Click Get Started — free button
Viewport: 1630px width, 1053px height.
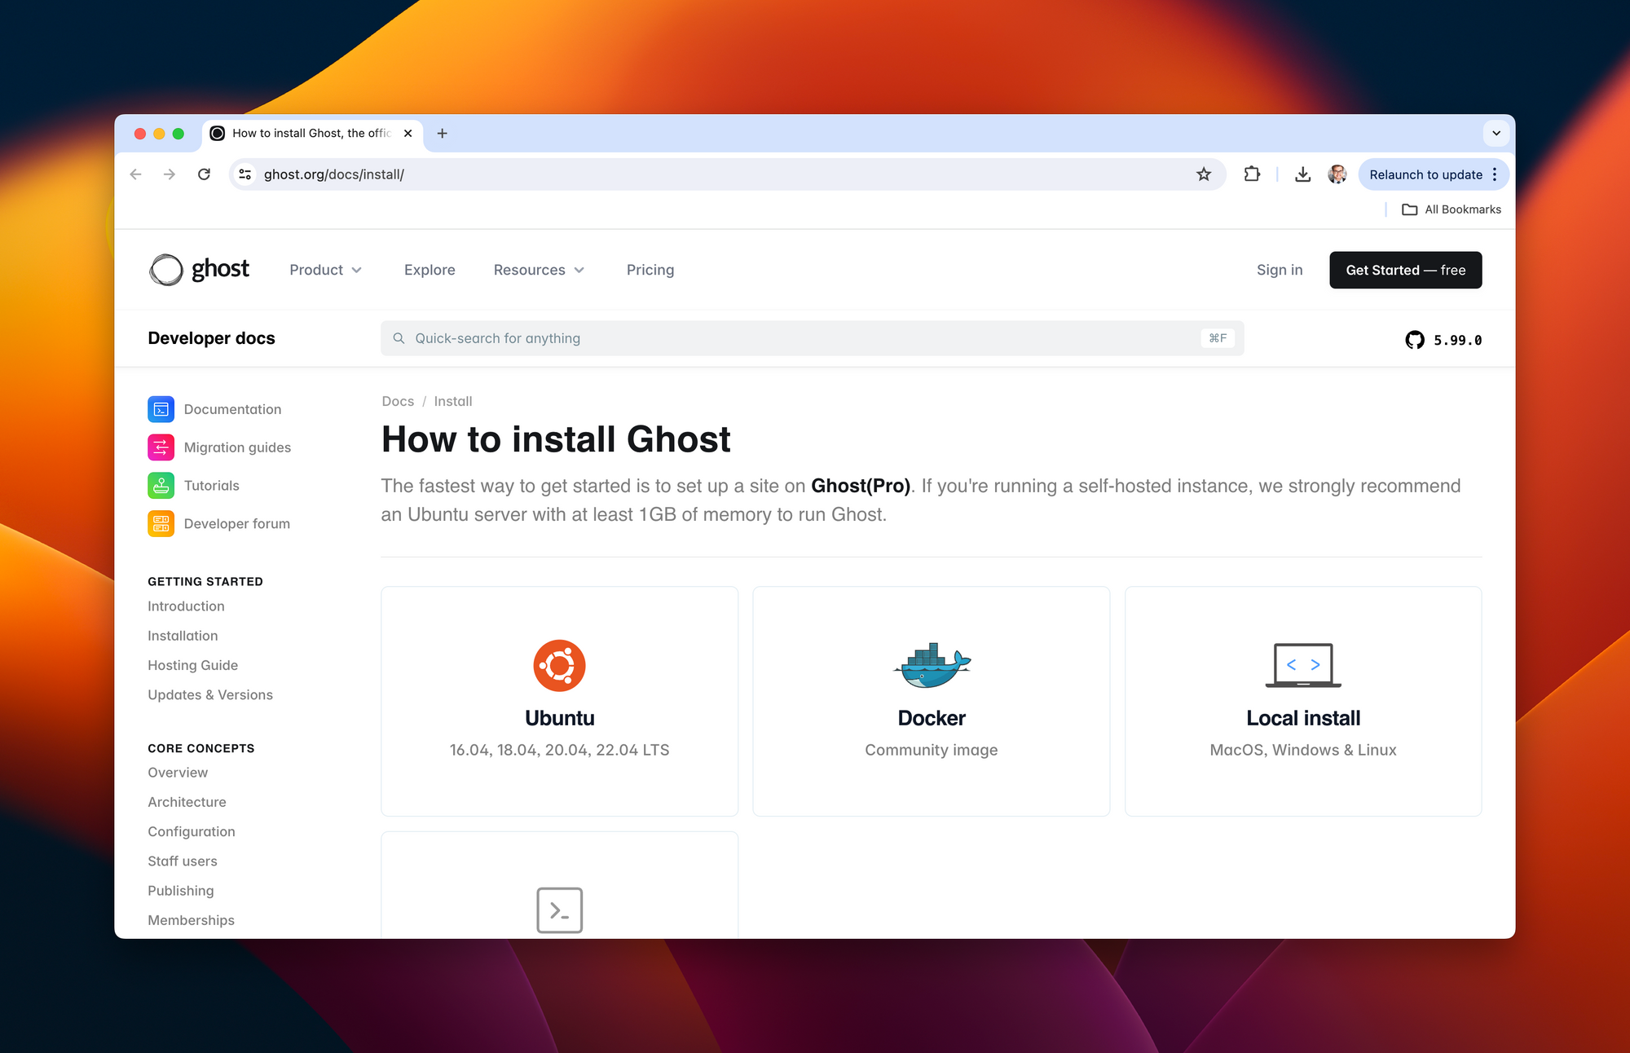pyautogui.click(x=1405, y=270)
